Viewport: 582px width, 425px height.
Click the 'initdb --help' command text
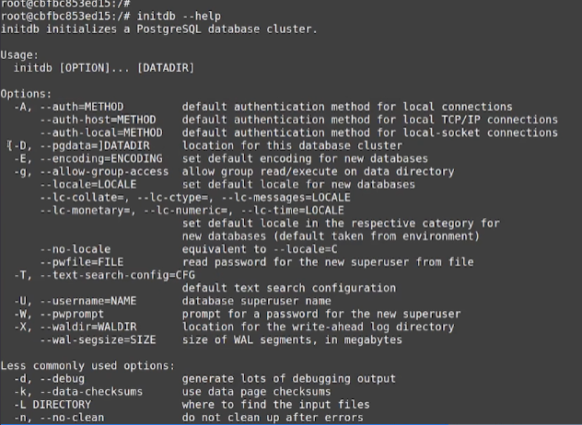pos(179,17)
